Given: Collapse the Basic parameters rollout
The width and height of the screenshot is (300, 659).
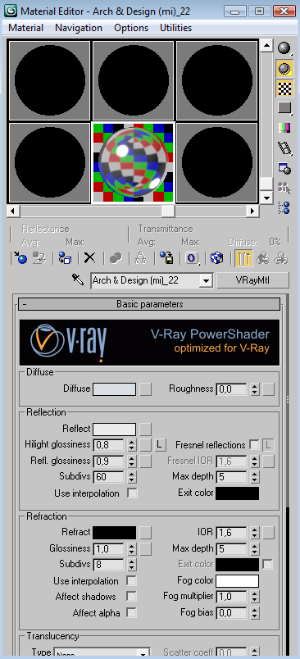Looking at the screenshot, I should tap(148, 304).
